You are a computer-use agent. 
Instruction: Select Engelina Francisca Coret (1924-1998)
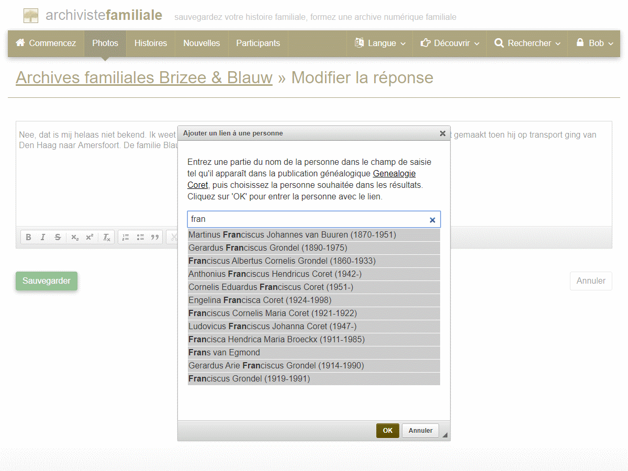[x=314, y=300]
